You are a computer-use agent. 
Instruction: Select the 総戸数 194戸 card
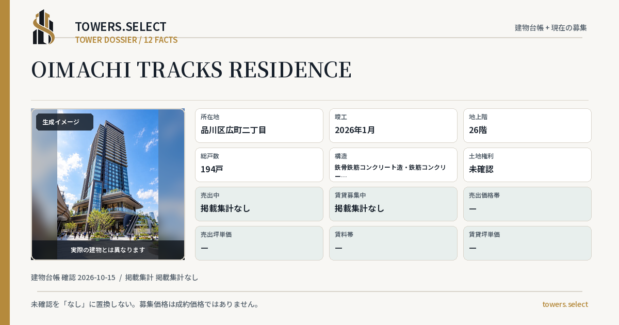click(x=259, y=165)
